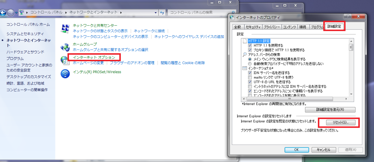Screen dimensions: 374x162
Task: Click 'ネットワークへのワイヤレス デバイスの追加' link
Action: coord(189,36)
